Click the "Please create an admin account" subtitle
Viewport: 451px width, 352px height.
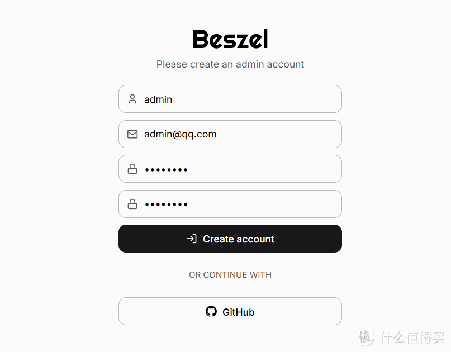click(230, 64)
